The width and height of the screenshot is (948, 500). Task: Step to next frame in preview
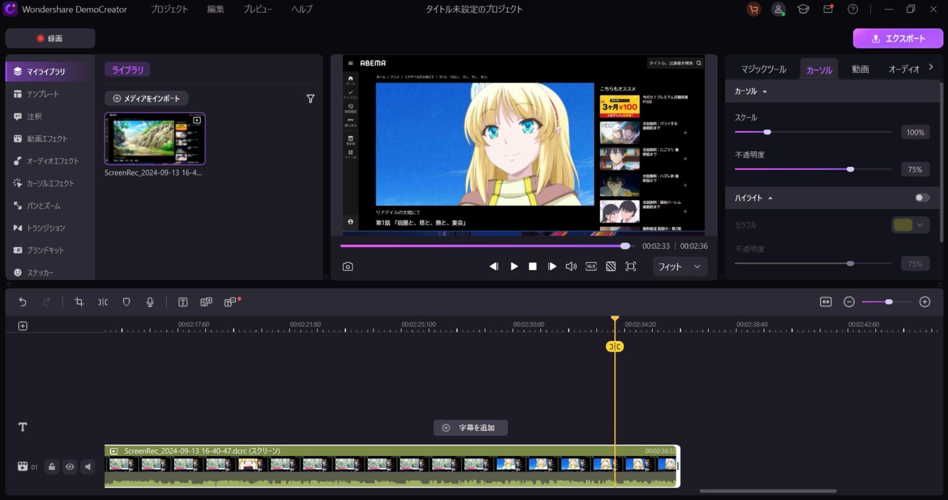tap(552, 266)
